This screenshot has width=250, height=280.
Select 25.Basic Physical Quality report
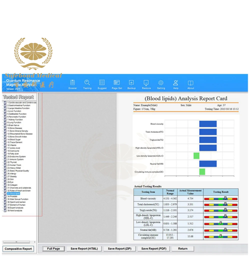coord(18,171)
